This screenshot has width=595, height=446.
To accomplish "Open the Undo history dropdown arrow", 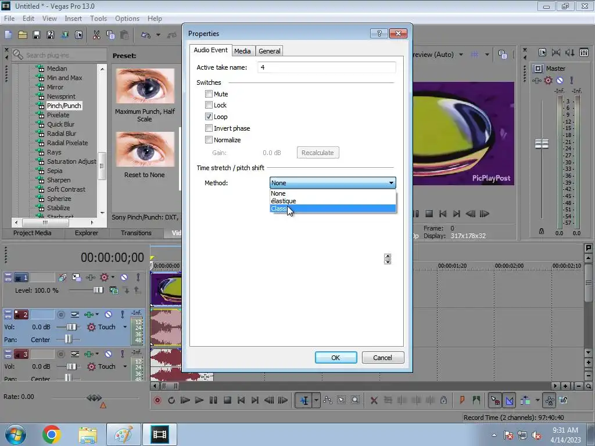I will coord(158,35).
